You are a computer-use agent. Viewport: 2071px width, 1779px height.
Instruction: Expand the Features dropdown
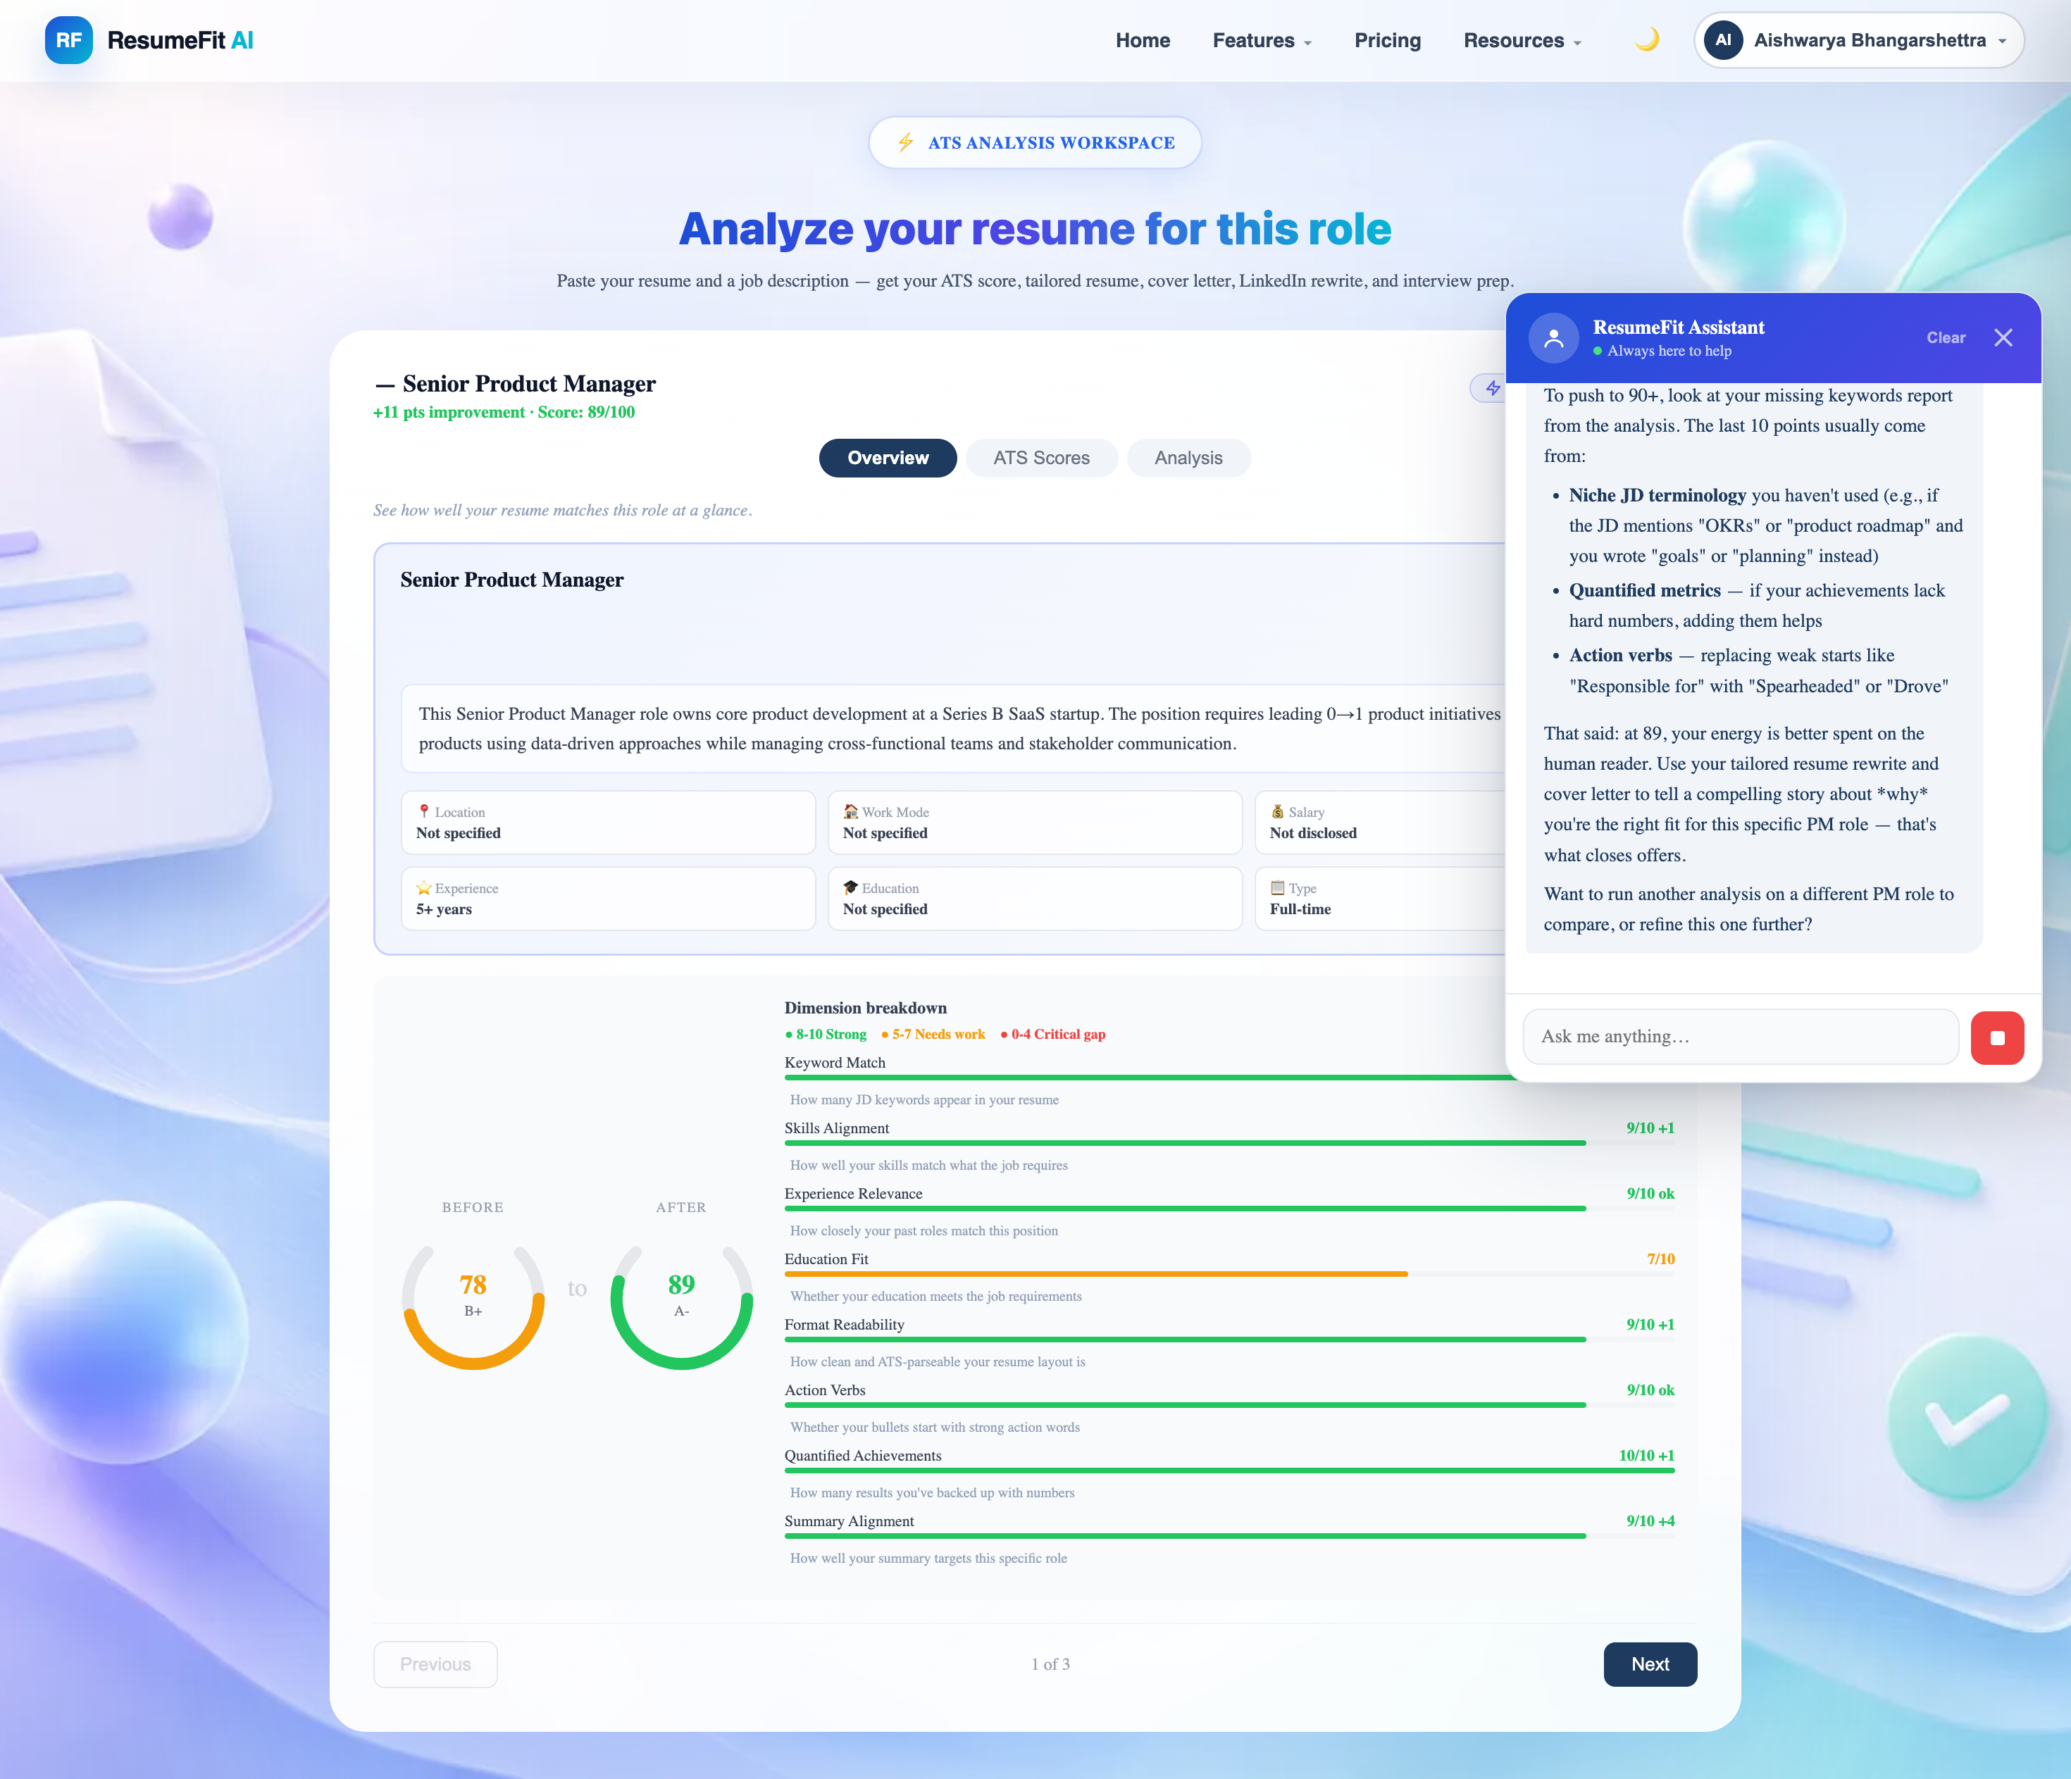tap(1262, 40)
